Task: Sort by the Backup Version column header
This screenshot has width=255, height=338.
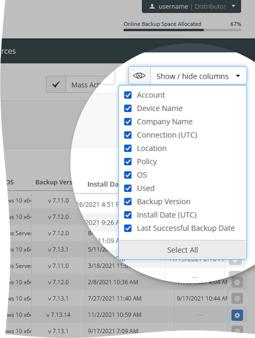Action: pyautogui.click(x=54, y=182)
